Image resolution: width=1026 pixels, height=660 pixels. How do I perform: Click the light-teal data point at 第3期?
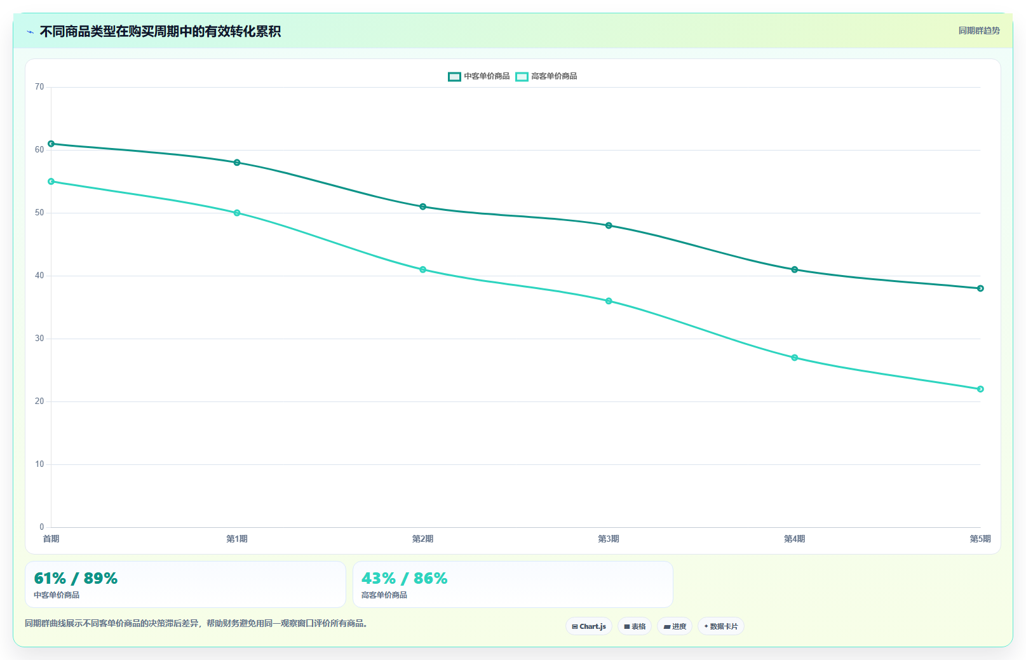tap(609, 301)
